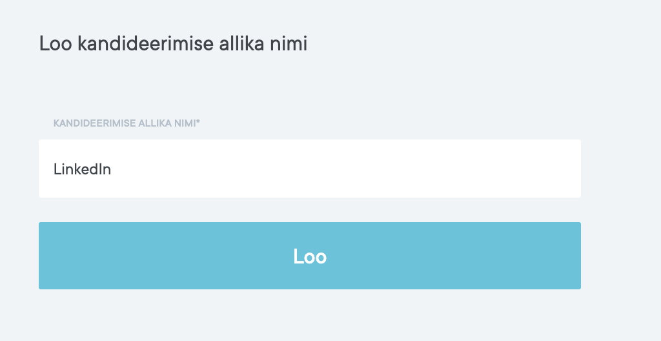
Task: Click the Loo kandideerimise allika nimi heading
Action: 173,44
